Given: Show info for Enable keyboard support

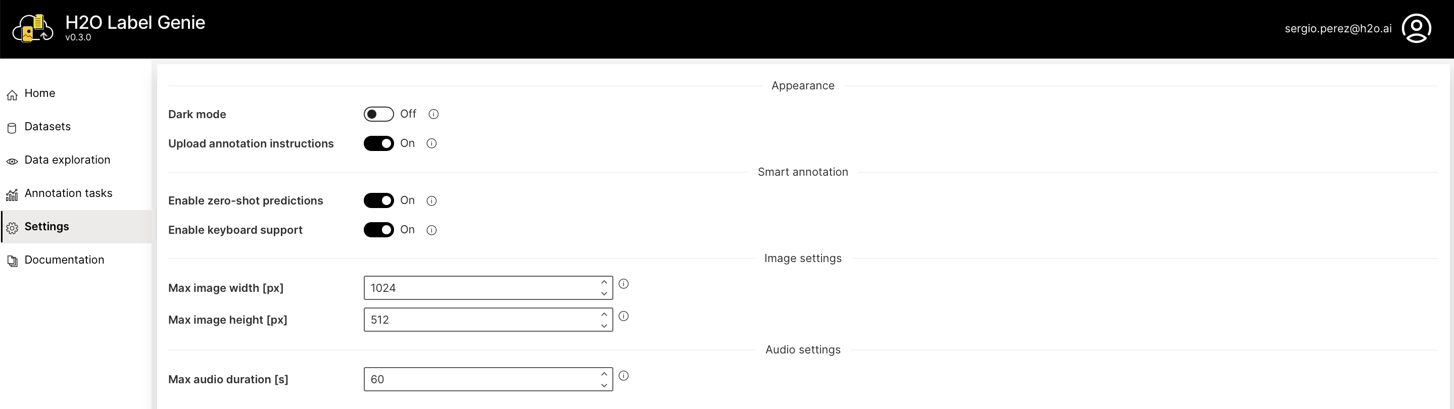Looking at the screenshot, I should (x=431, y=230).
